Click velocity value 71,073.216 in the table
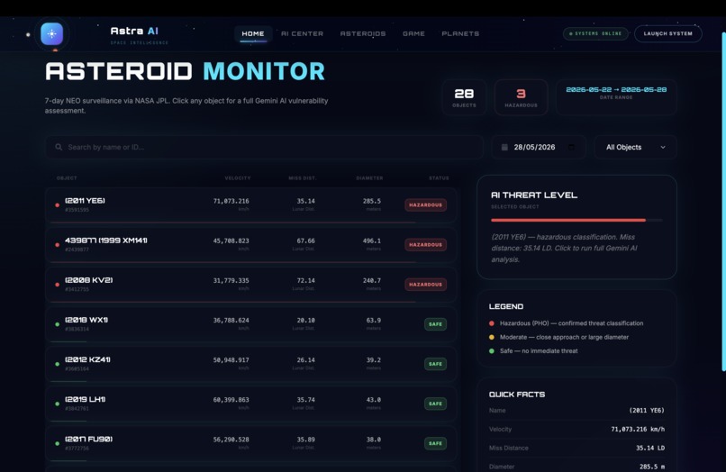The width and height of the screenshot is (726, 472). [231, 201]
